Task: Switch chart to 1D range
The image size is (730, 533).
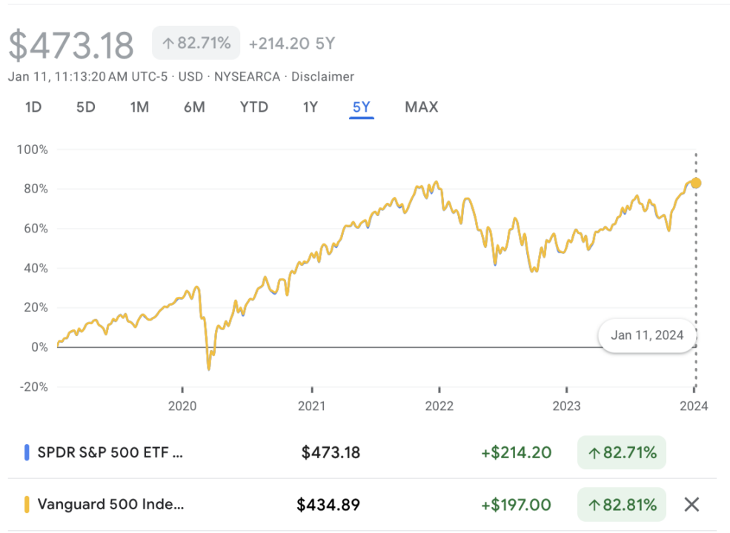Action: 33,107
